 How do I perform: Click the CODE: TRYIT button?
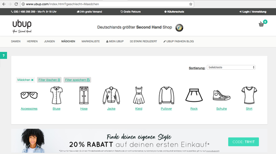[x=243, y=142]
